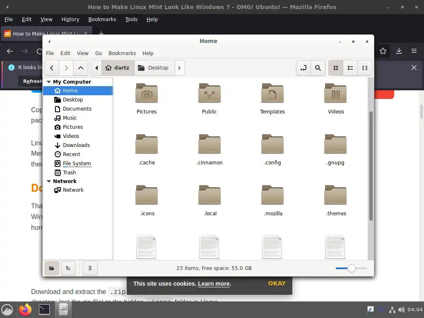Screen dimensions: 424x318
Task: Open Go menu in file manager
Action: pyautogui.click(x=99, y=53)
